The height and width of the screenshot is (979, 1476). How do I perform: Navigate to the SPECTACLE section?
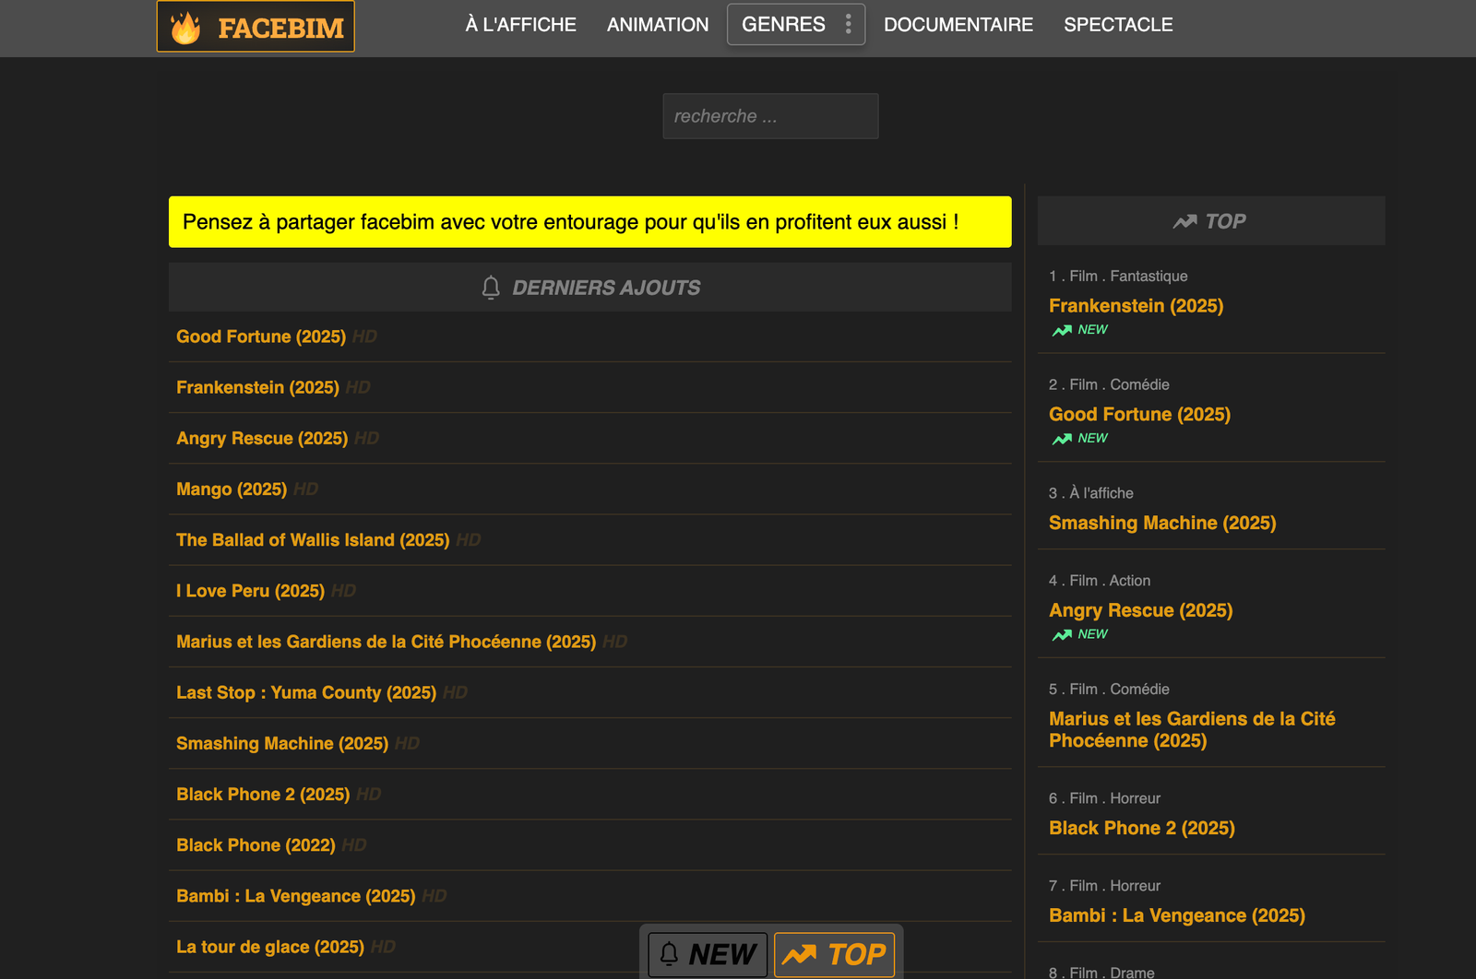pyautogui.click(x=1118, y=25)
